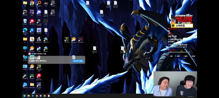Select The Outlast Trials shortcut
219x98 pixels.
[39, 68]
